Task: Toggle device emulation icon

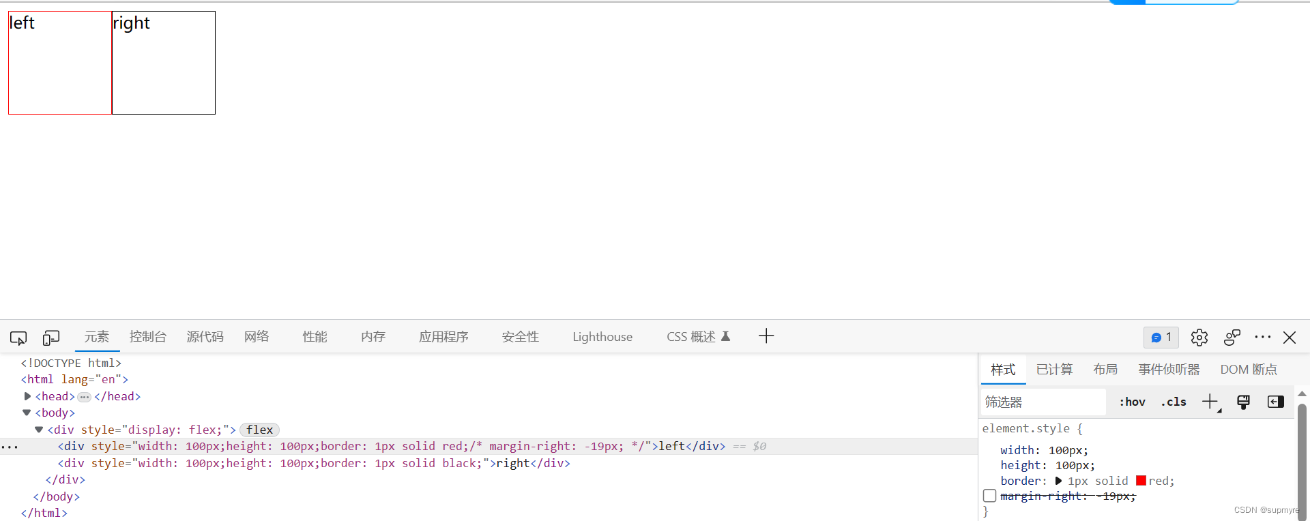Action: (x=51, y=338)
